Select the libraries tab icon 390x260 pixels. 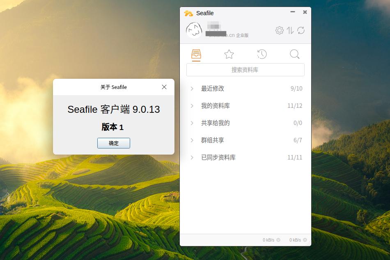tap(196, 54)
